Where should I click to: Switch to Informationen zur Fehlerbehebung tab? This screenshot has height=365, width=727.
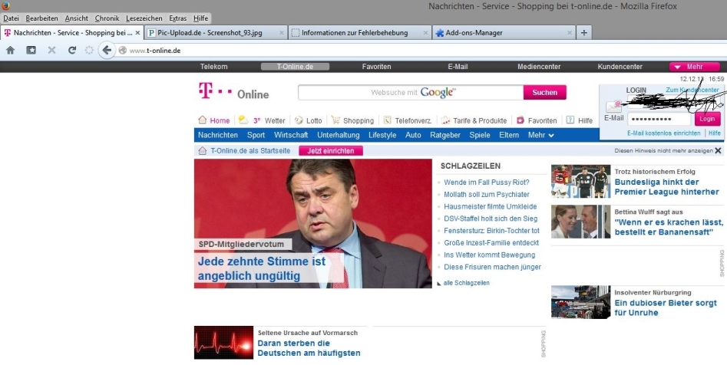click(359, 33)
